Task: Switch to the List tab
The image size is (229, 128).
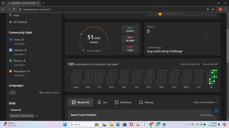Action: pos(102,102)
